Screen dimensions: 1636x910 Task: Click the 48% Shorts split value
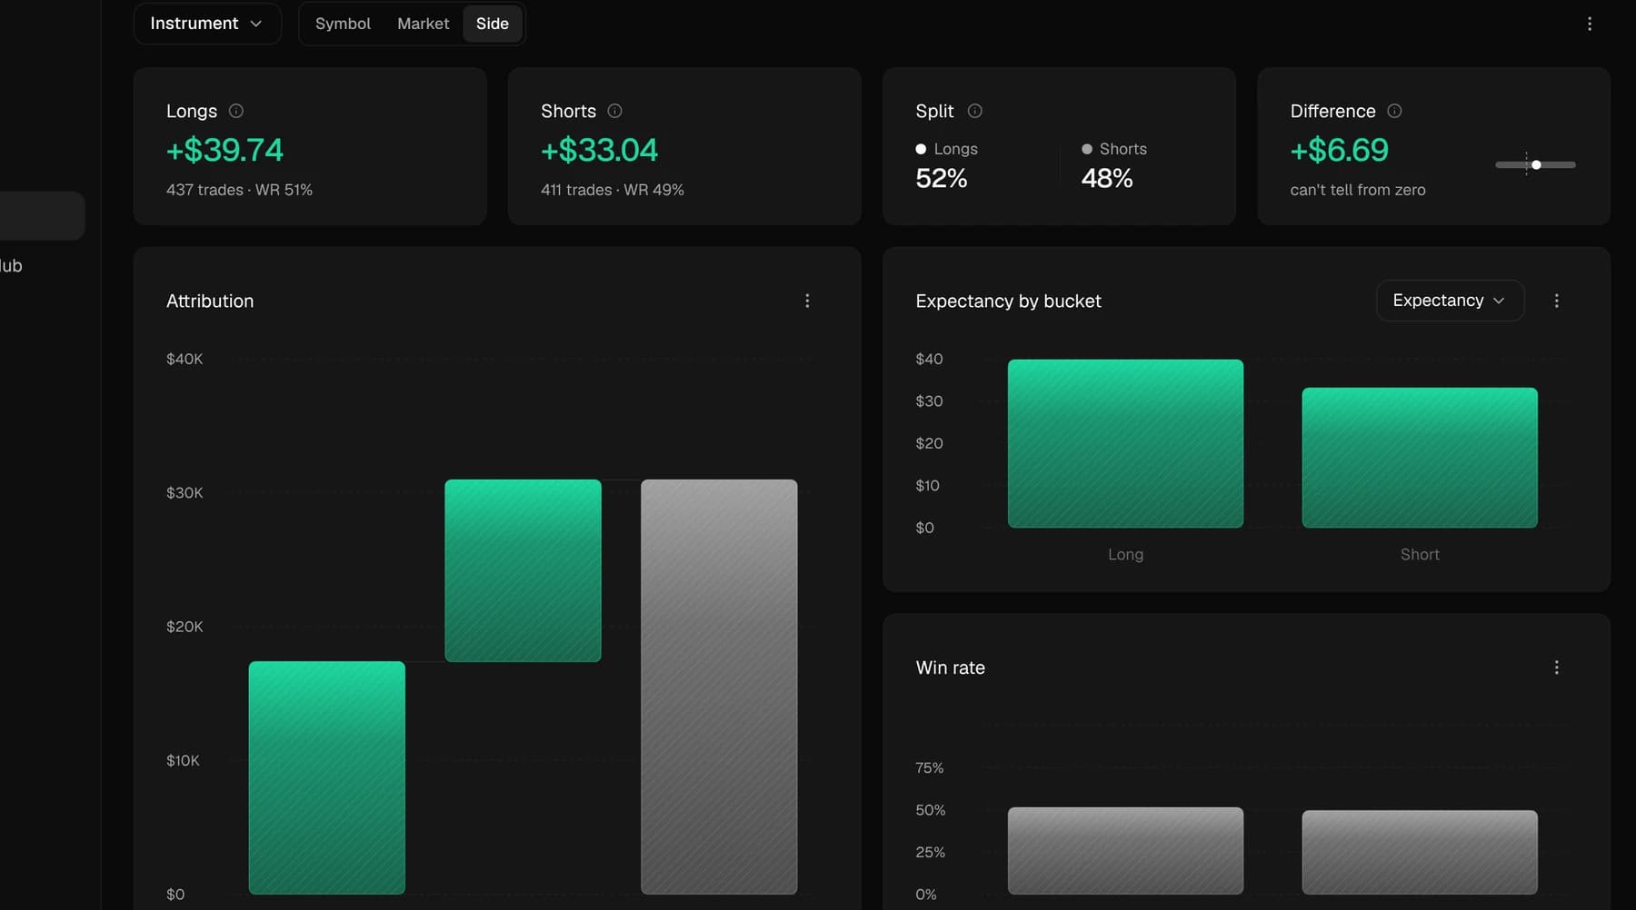pos(1107,178)
